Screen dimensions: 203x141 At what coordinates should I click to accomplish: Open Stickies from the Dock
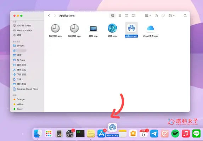pos(91,134)
